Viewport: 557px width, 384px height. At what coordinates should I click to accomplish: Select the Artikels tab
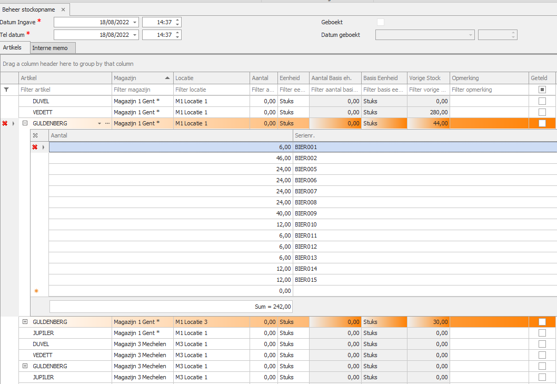(x=13, y=47)
